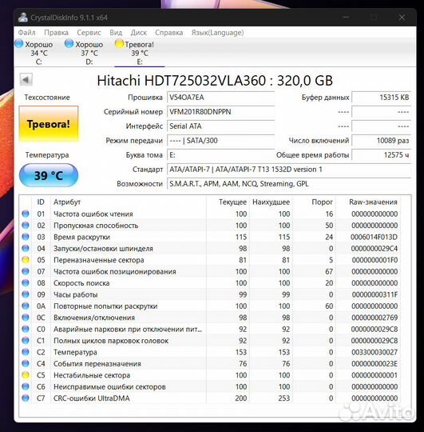This screenshot has width=424, height=432.
Task: Open the Правка menu
Action: 56,33
